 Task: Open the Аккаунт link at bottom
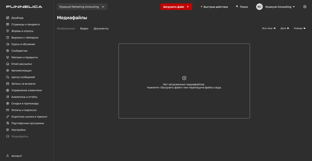coord(17,156)
